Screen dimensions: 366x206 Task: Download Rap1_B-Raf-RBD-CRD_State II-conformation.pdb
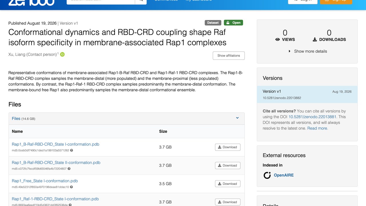[x=228, y=165]
